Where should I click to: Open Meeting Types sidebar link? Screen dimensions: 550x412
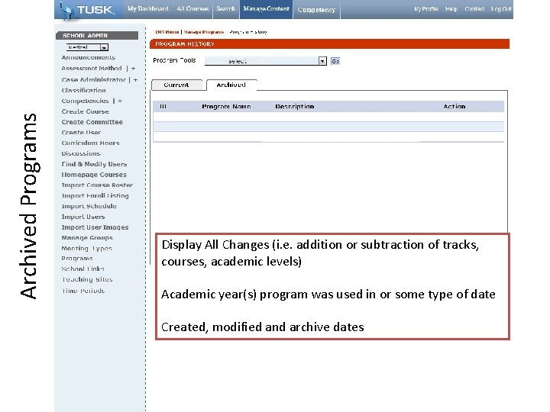[x=86, y=248]
